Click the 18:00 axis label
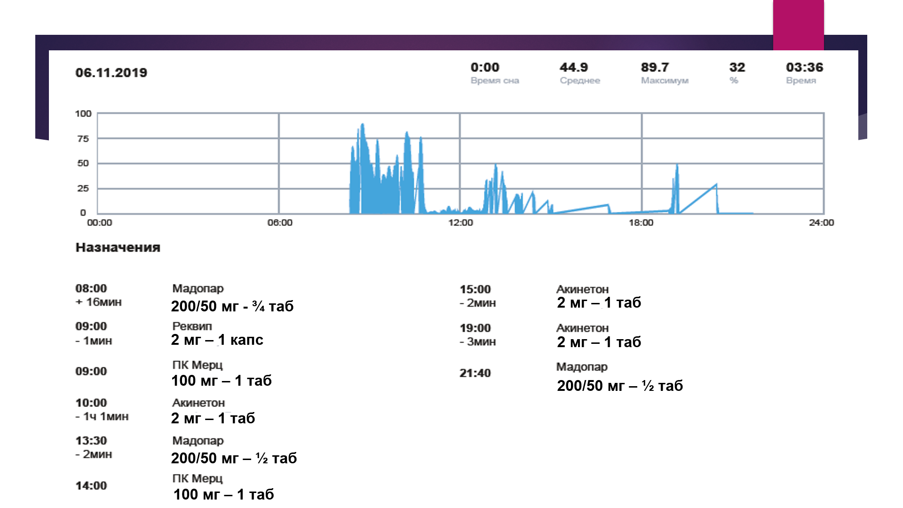 [x=641, y=222]
